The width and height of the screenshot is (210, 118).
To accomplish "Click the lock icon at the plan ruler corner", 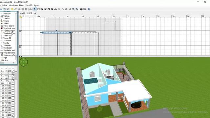I will (x=20, y=17).
